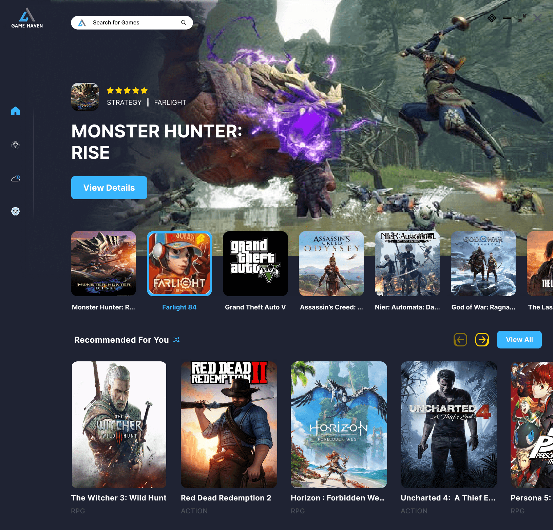Viewport: 553px width, 530px height.
Task: Click the fifth rating star
Action: pyautogui.click(x=144, y=91)
